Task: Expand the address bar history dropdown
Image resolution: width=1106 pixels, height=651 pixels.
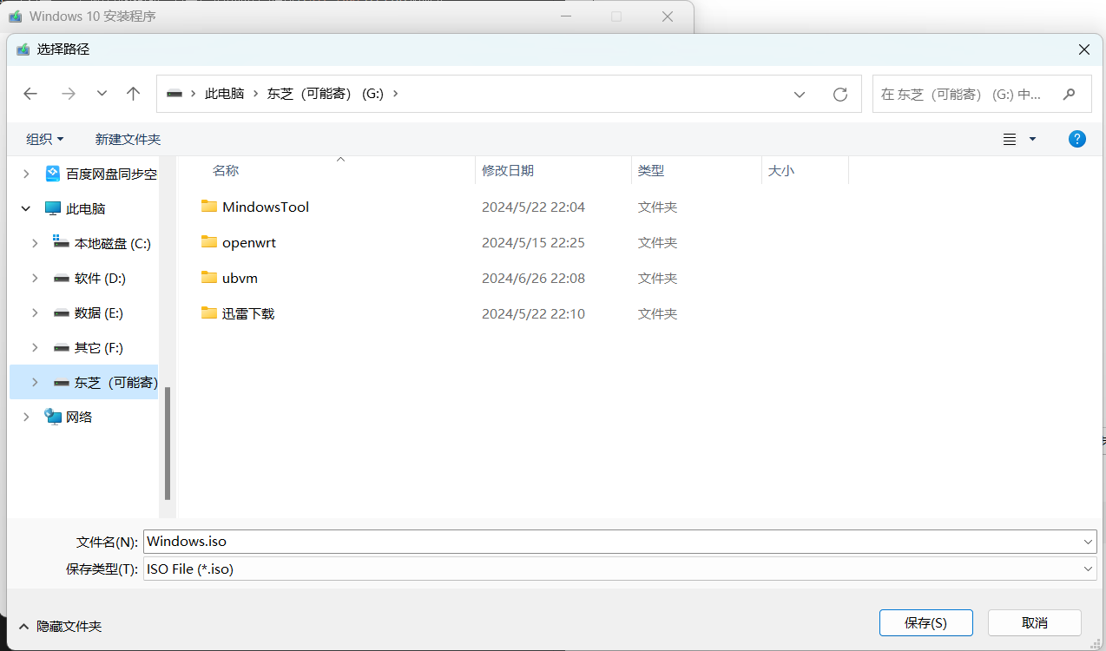Action: 800,94
